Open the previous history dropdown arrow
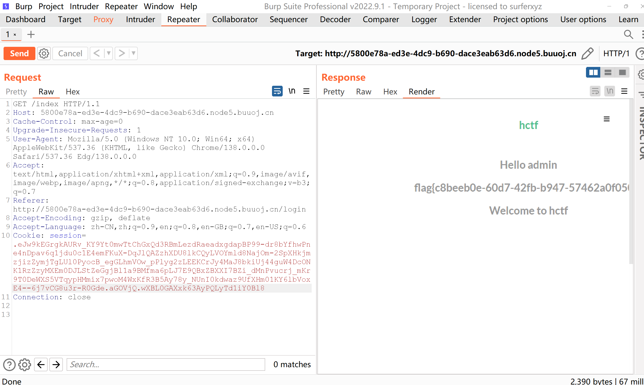The image size is (644, 385). (x=108, y=53)
